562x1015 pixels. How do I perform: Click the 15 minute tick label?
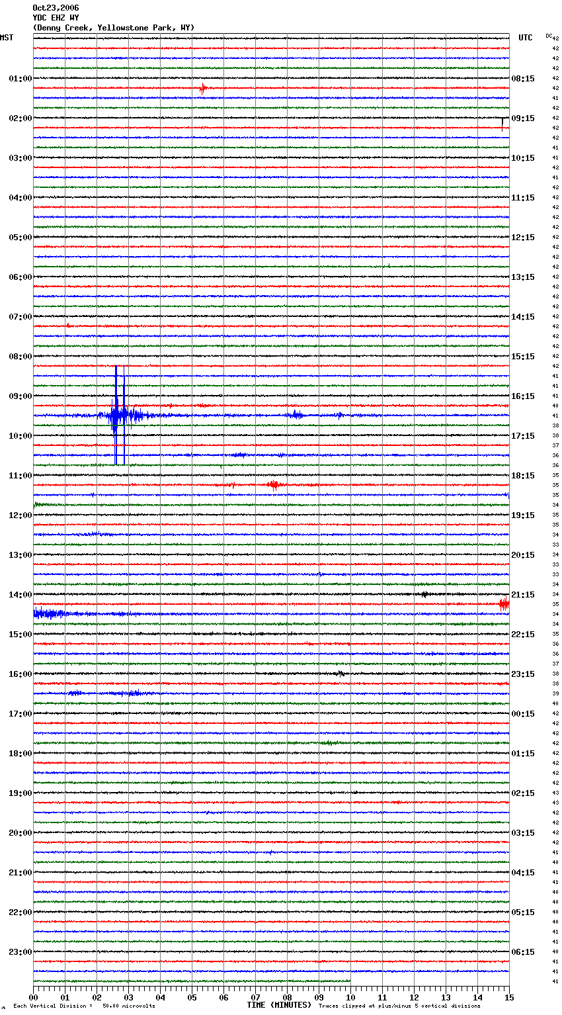[x=509, y=997]
